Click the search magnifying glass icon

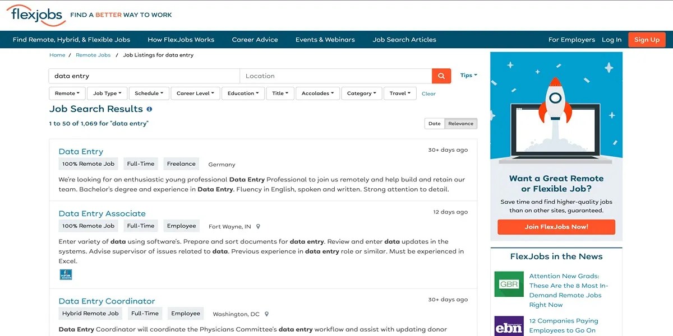(x=441, y=76)
